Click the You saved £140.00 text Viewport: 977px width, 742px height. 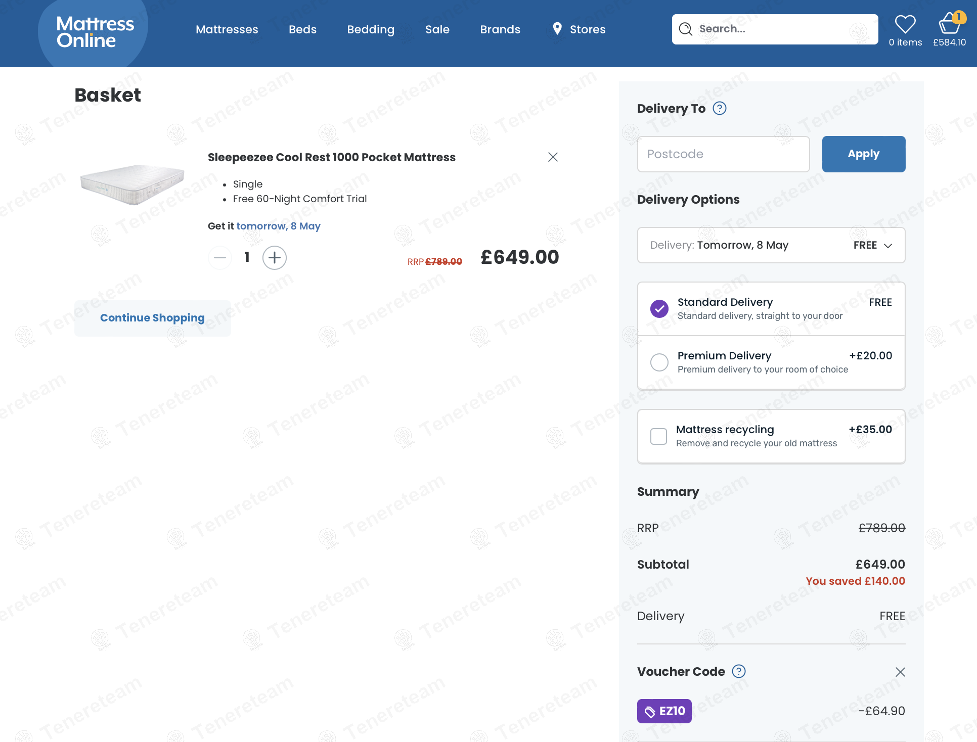(856, 581)
